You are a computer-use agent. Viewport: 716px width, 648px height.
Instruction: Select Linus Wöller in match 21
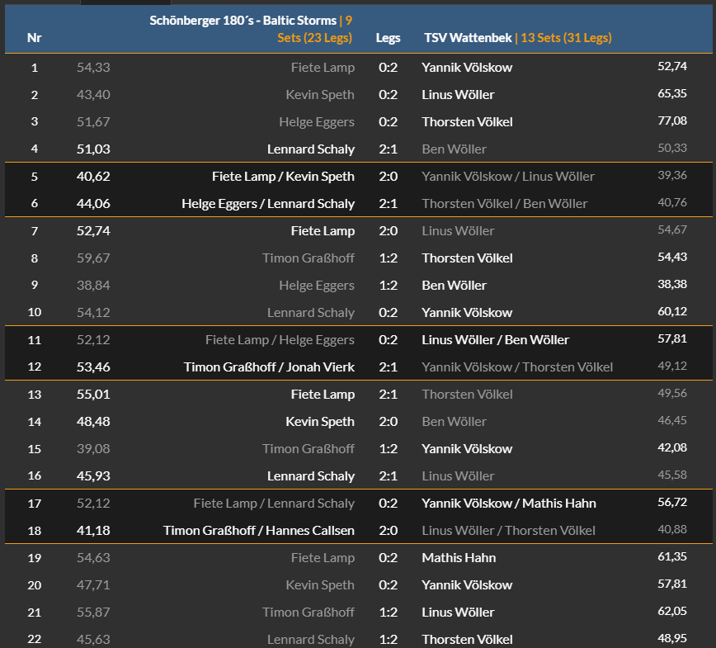pyautogui.click(x=458, y=613)
